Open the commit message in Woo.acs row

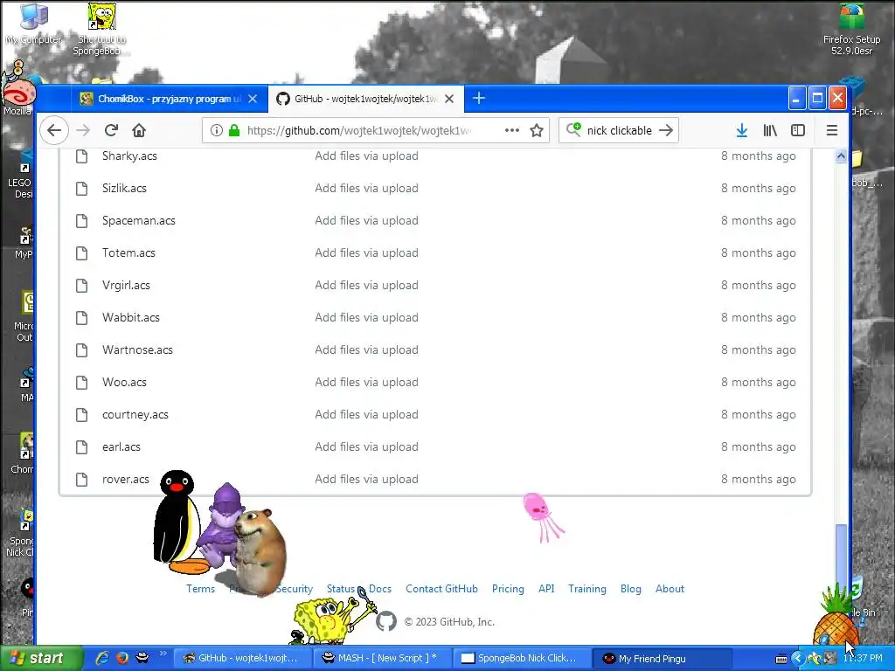(366, 383)
